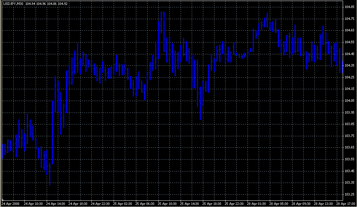357x207 pixels.
Task: Click the USDJPY,M30 chart symbol label
Action: (13, 4)
